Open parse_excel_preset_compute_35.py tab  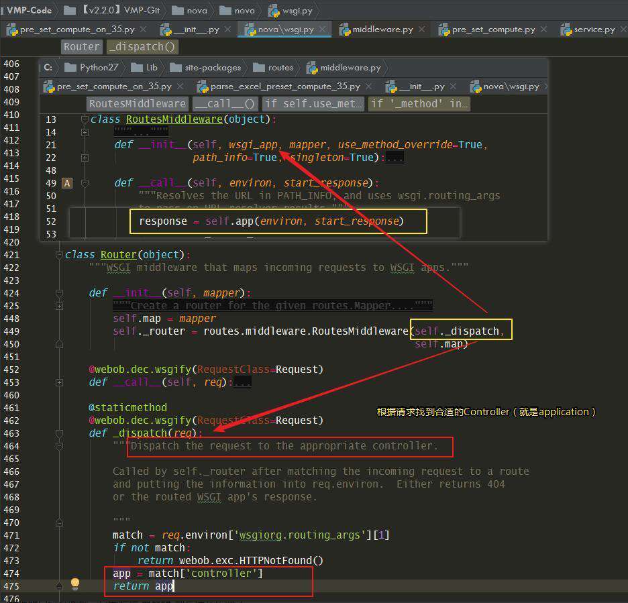[x=285, y=87]
